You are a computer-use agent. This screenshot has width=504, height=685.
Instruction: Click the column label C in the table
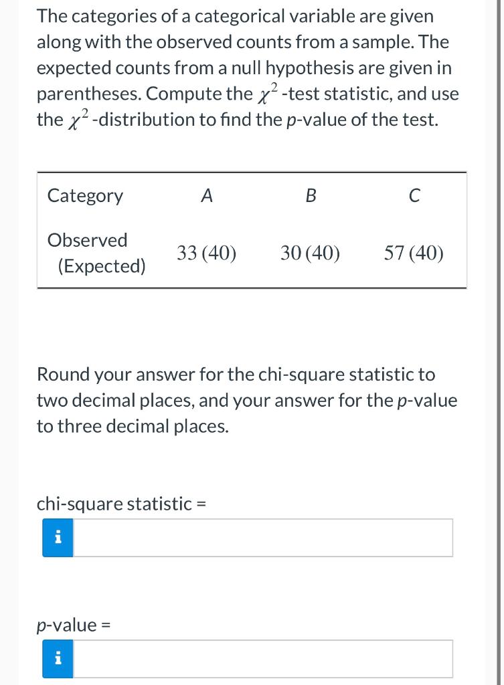point(415,195)
